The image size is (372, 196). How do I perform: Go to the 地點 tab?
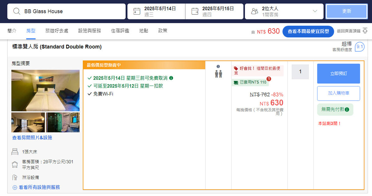coord(144,31)
